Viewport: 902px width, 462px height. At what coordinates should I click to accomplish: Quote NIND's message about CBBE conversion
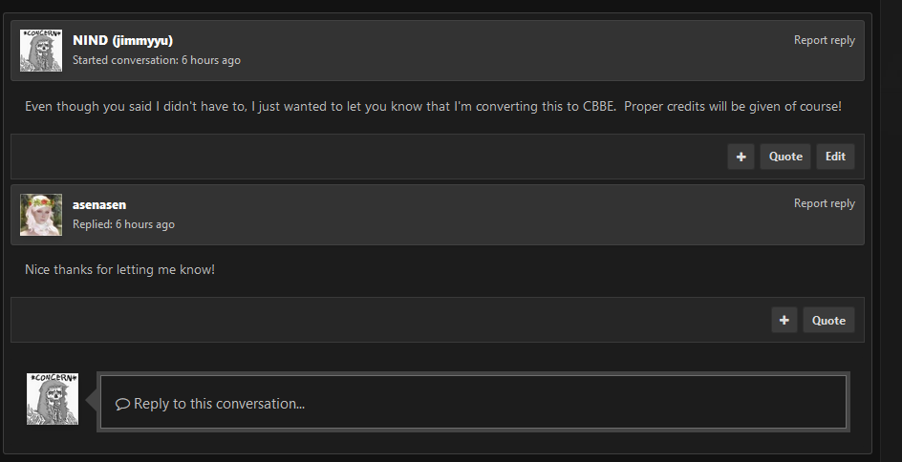coord(785,157)
